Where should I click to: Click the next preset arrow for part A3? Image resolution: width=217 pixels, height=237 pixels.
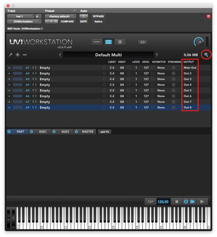pyautogui.click(x=36, y=79)
